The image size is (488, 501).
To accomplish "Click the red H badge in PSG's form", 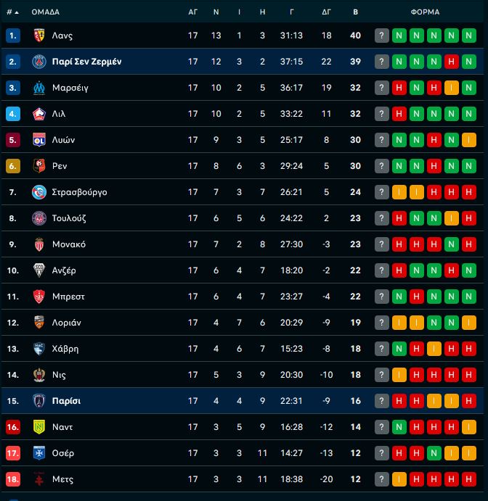I will 451,62.
